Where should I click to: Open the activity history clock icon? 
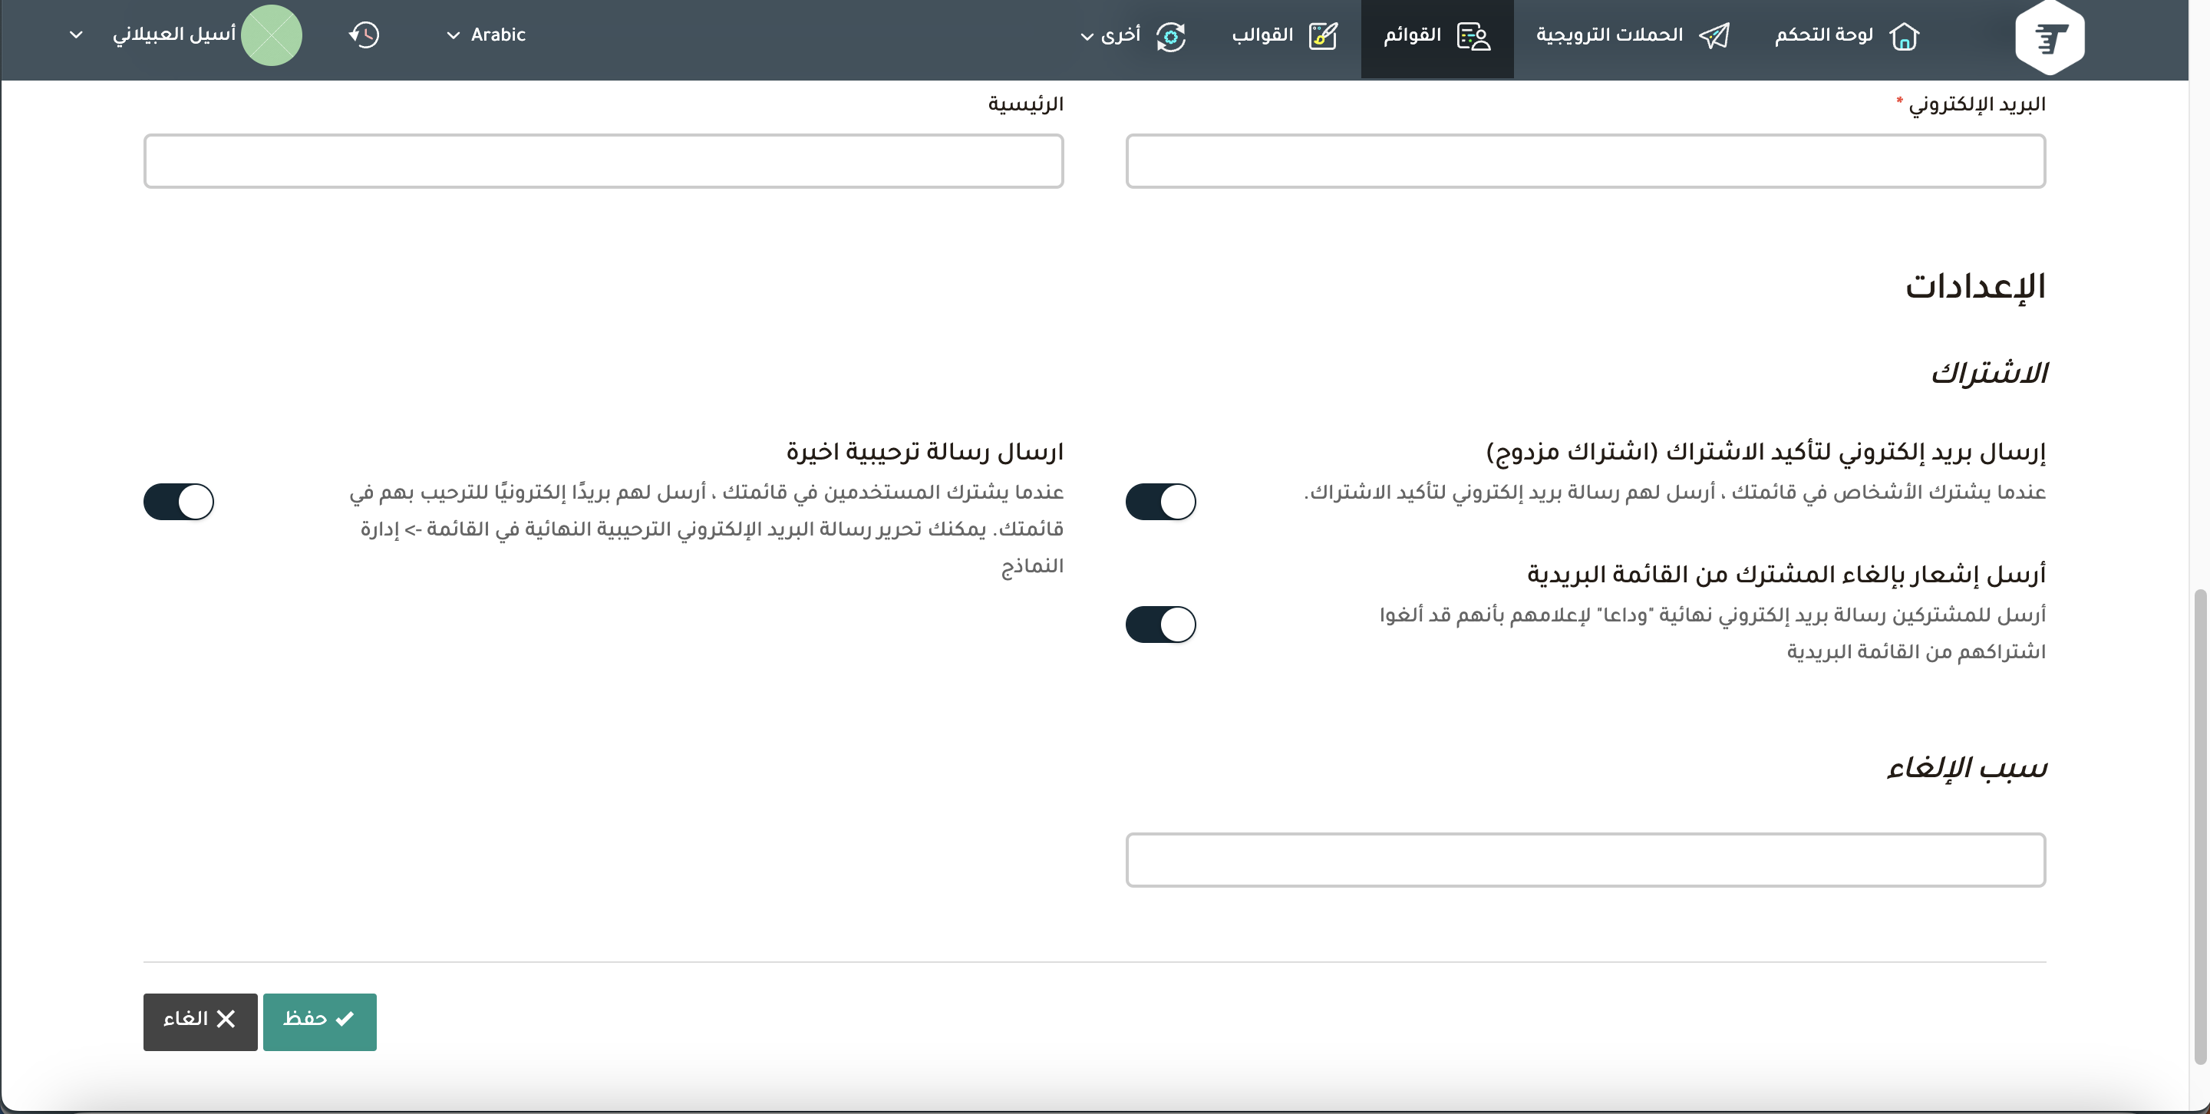point(364,35)
